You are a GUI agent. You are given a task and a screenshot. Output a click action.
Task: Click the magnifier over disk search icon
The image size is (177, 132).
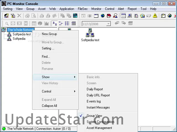point(142,16)
